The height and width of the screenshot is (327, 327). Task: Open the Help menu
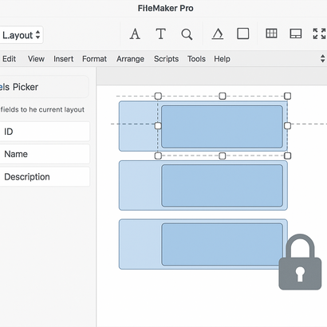click(x=222, y=59)
